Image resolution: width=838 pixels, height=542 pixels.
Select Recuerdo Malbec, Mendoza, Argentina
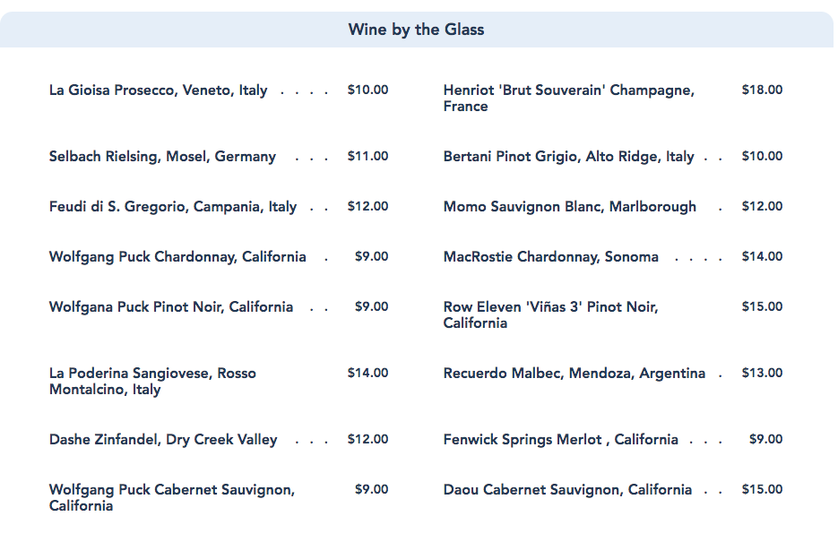pyautogui.click(x=574, y=374)
